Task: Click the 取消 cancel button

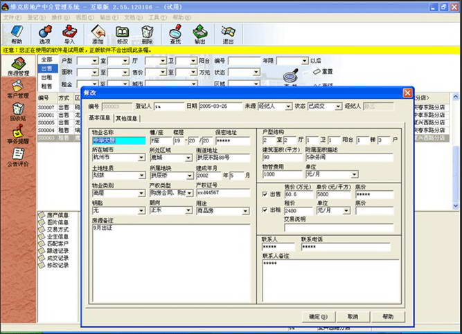Action: 353,317
